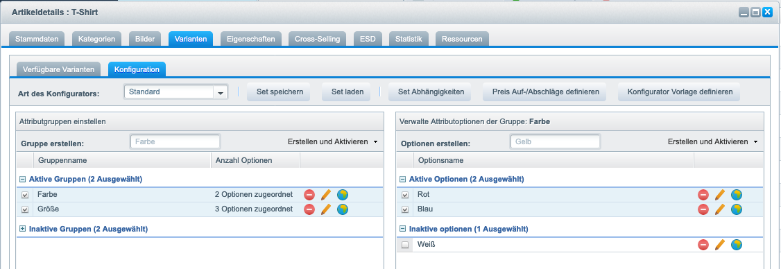Screen dimensions: 781x269
Task: Sort by Anzahl Optionen column header
Action: pyautogui.click(x=255, y=160)
